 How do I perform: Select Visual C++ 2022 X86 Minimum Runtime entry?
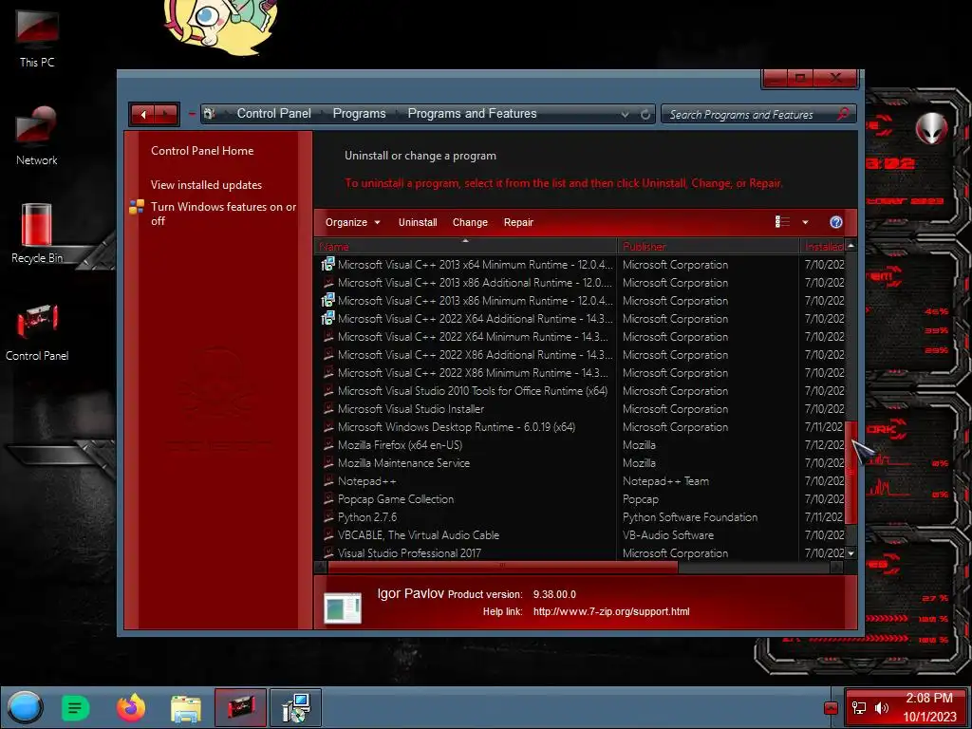[473, 372]
